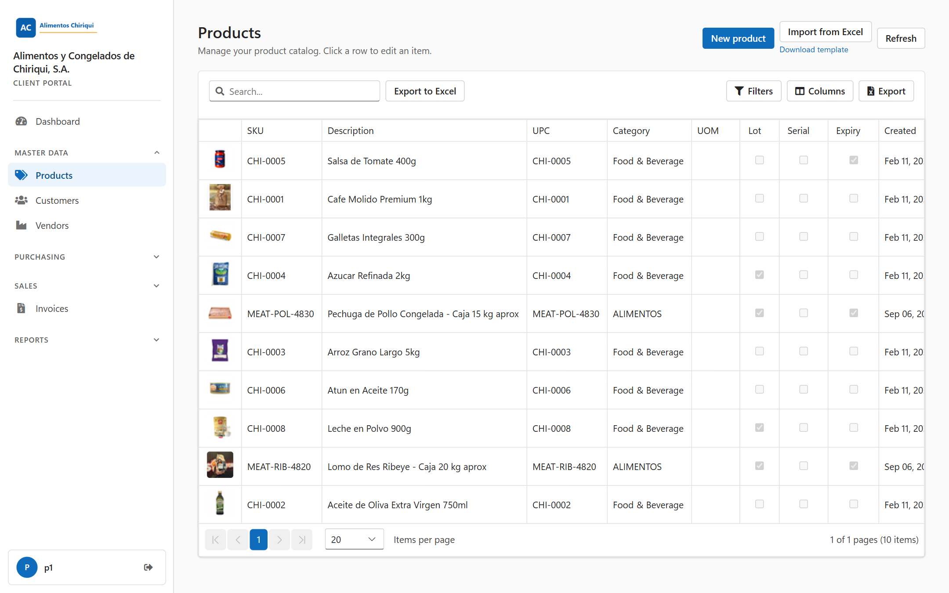Click Refresh button
This screenshot has width=949, height=593.
pyautogui.click(x=901, y=38)
